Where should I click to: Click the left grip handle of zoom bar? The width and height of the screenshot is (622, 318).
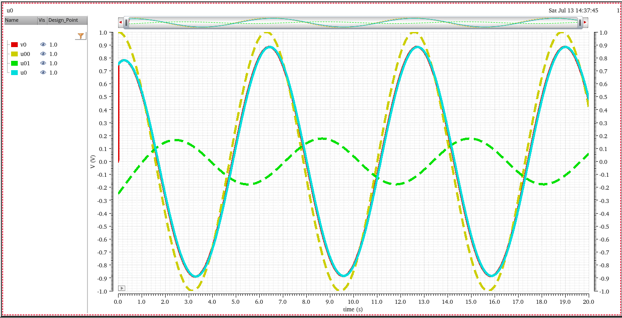pyautogui.click(x=126, y=22)
